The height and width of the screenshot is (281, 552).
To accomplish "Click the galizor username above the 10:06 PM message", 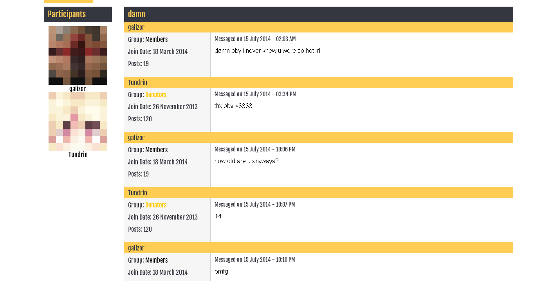I will pyautogui.click(x=136, y=138).
